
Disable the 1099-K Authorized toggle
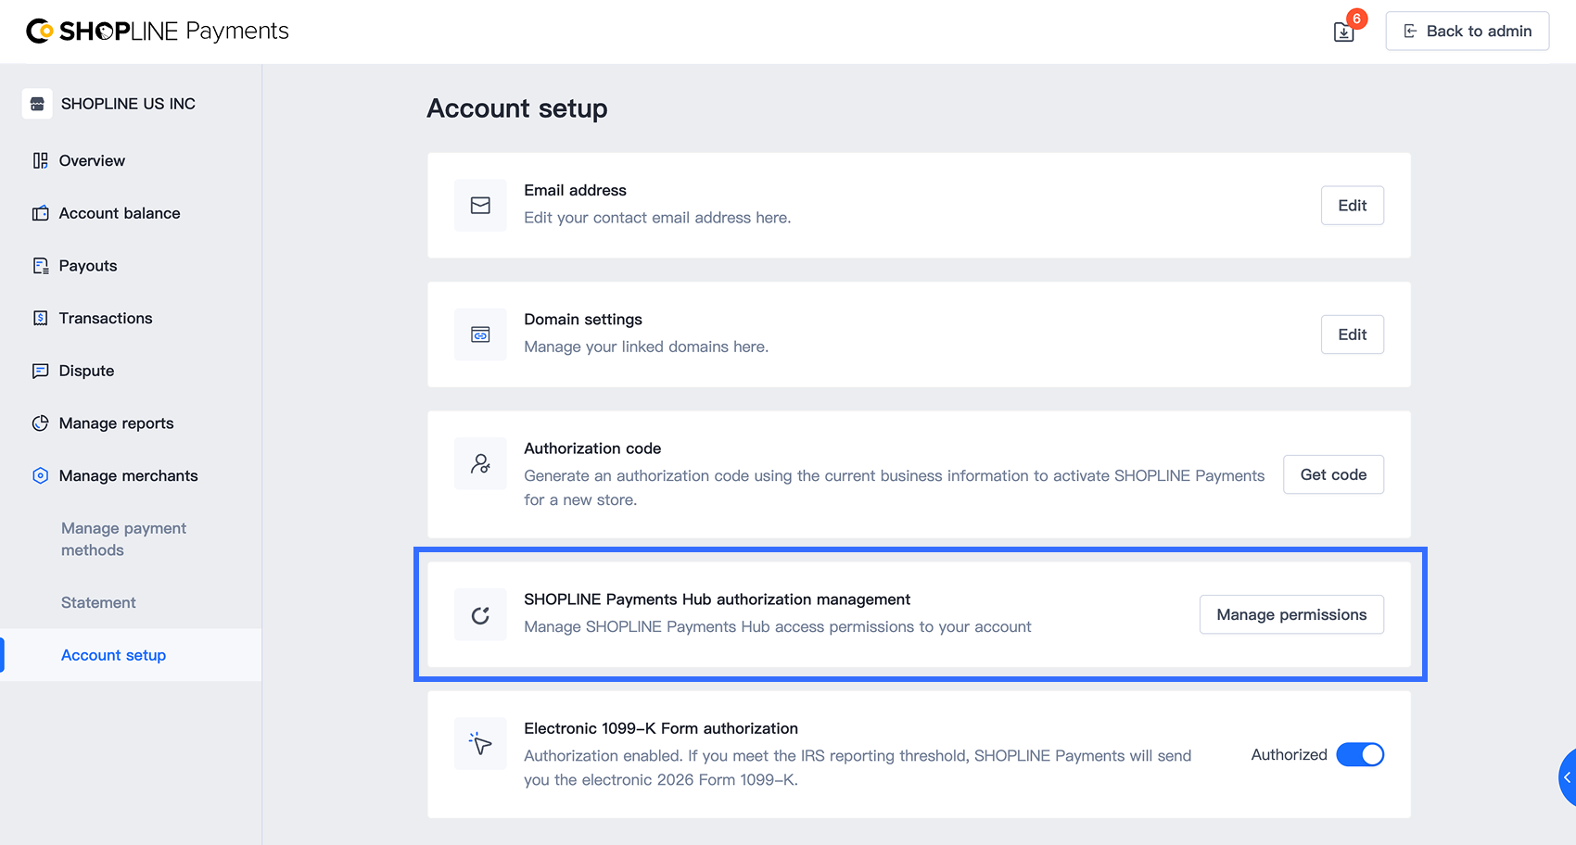1360,754
